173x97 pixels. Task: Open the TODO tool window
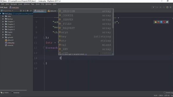coord(5,93)
